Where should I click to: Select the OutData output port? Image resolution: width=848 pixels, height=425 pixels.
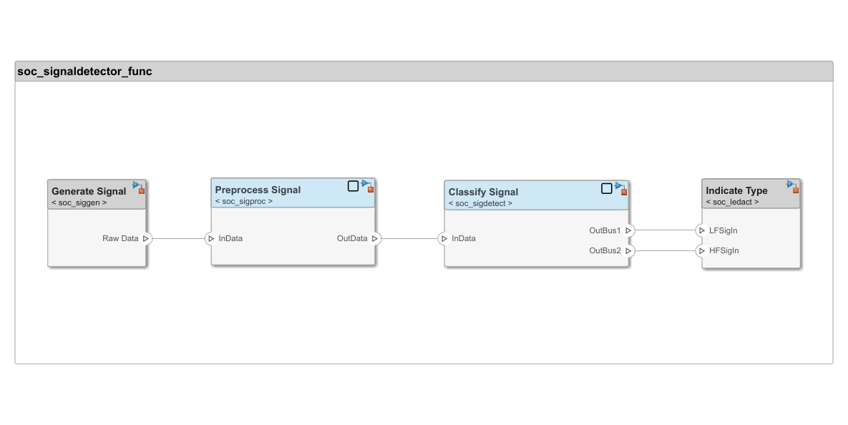pos(375,238)
